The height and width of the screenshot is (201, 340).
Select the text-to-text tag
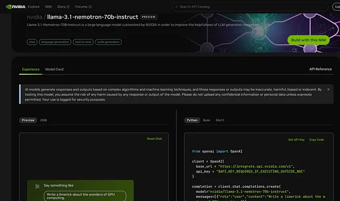pyautogui.click(x=83, y=42)
